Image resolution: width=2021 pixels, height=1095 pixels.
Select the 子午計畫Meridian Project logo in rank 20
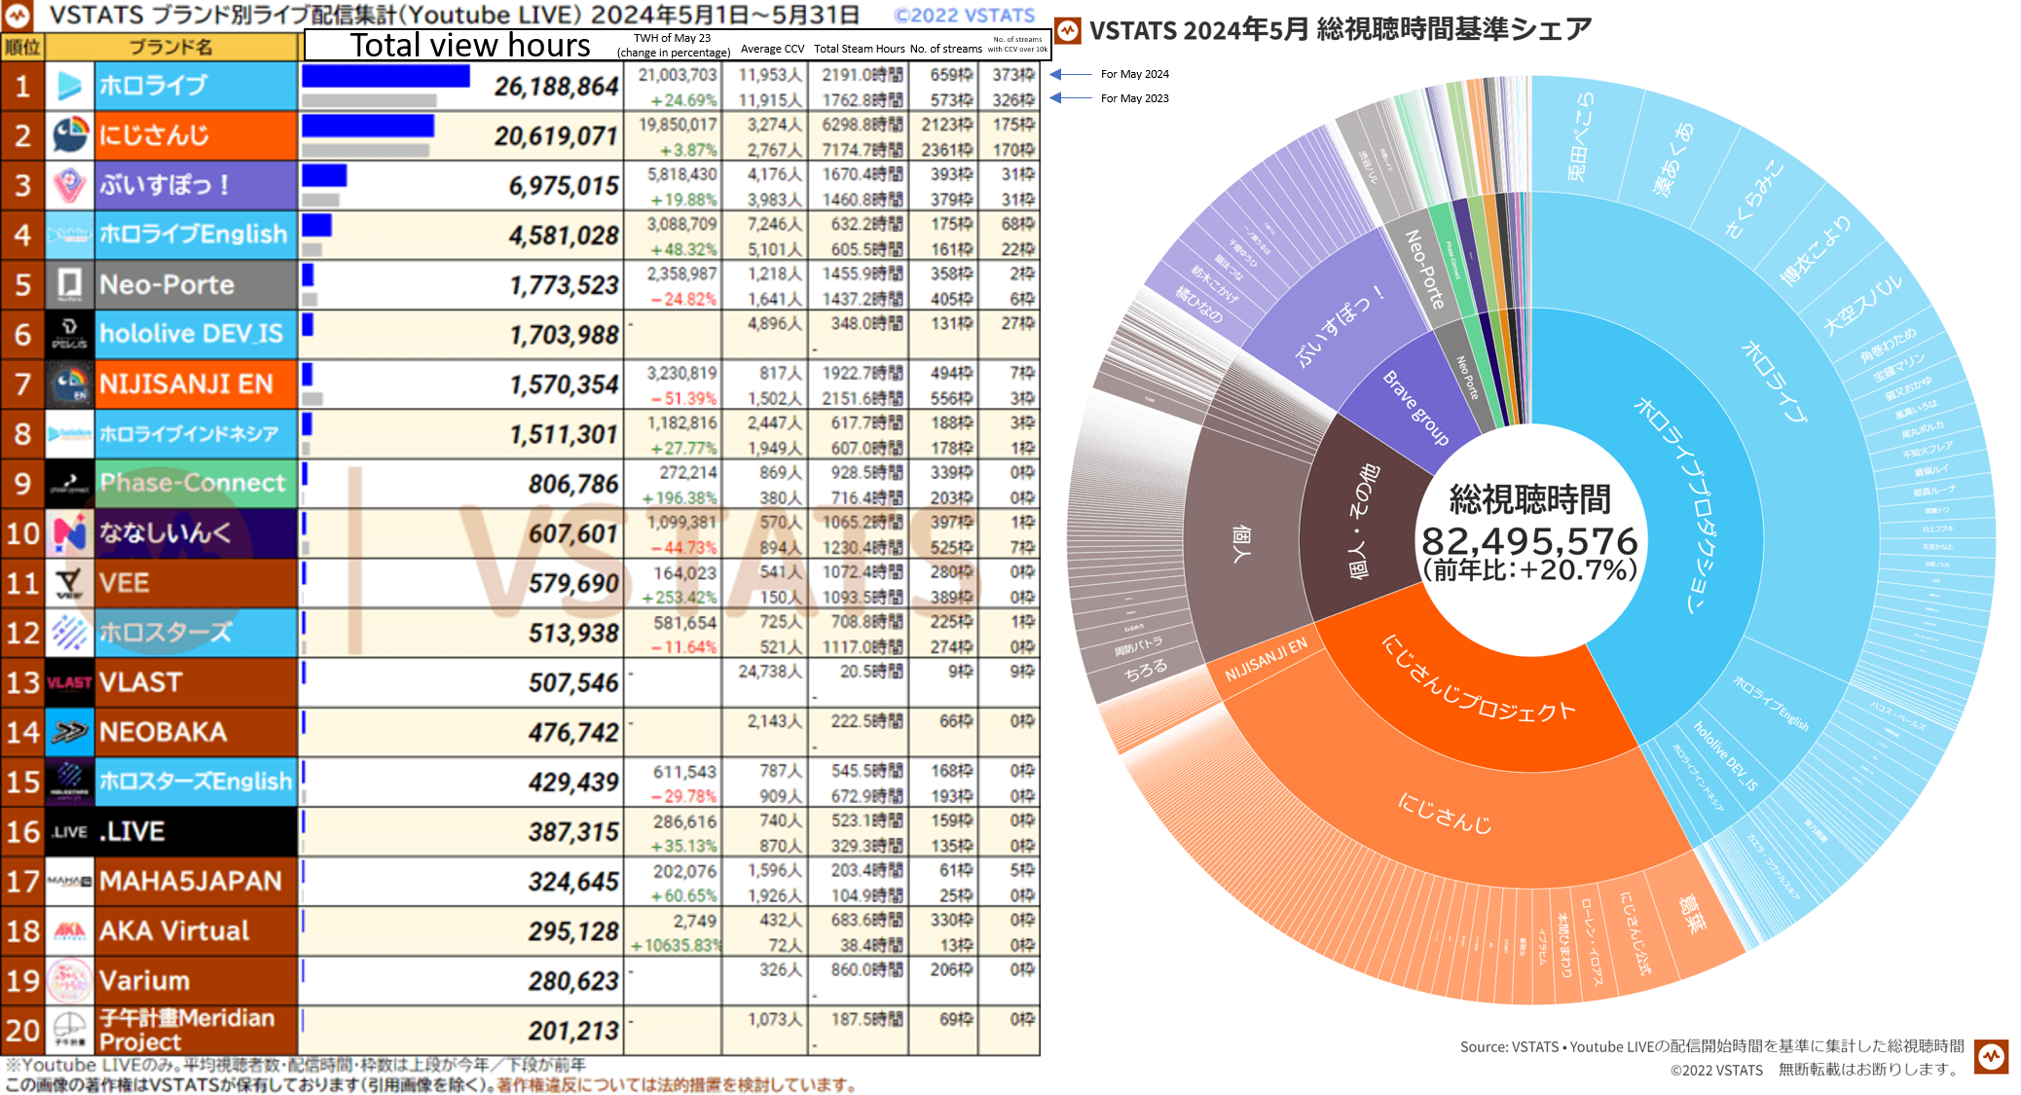[69, 1030]
